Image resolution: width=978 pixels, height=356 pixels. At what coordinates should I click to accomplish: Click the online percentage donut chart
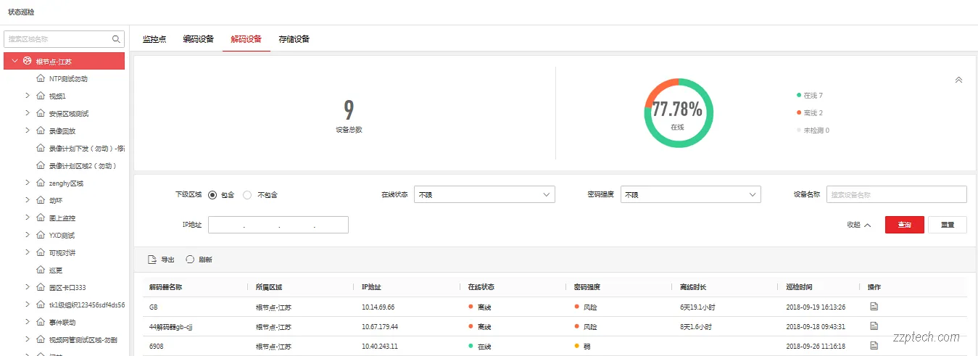(679, 113)
